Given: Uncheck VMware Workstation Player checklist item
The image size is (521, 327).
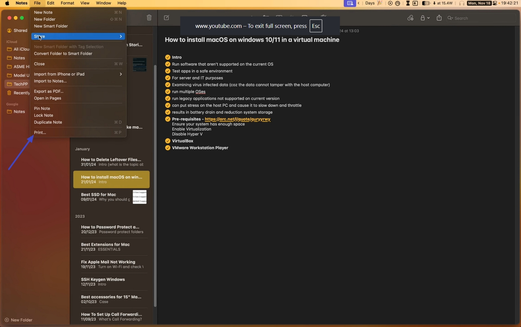Looking at the screenshot, I should pos(168,148).
